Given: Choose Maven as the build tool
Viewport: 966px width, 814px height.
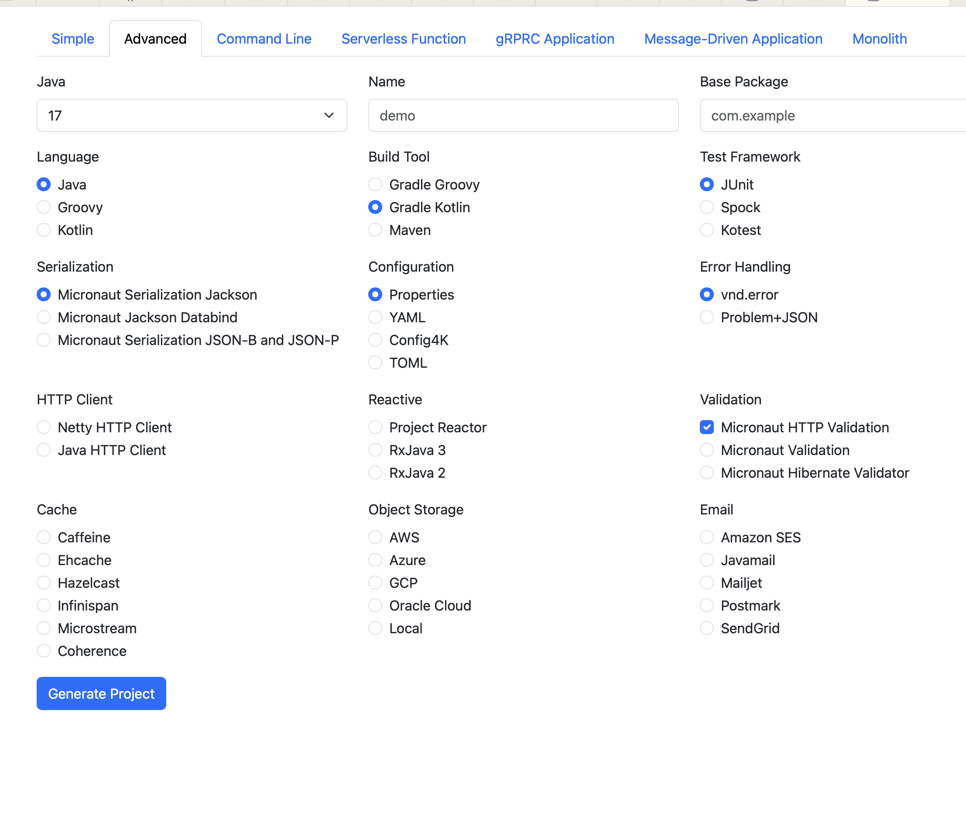Looking at the screenshot, I should pos(375,230).
